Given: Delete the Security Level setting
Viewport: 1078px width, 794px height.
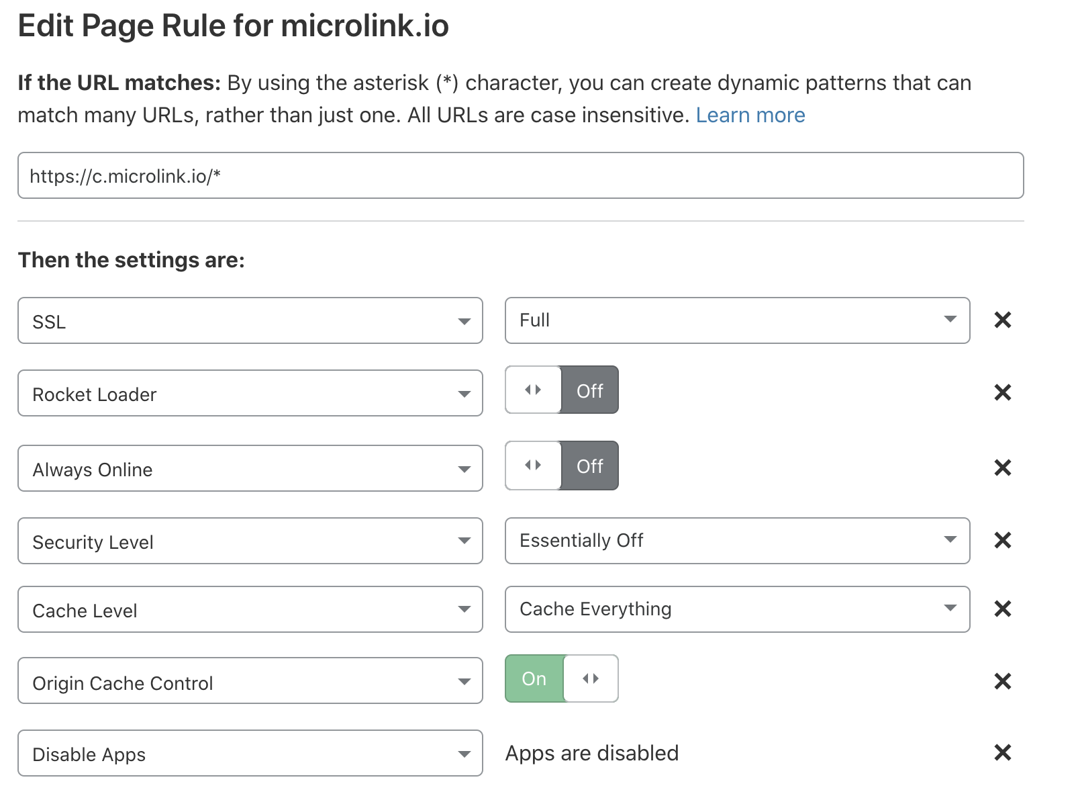Looking at the screenshot, I should pos(1002,540).
